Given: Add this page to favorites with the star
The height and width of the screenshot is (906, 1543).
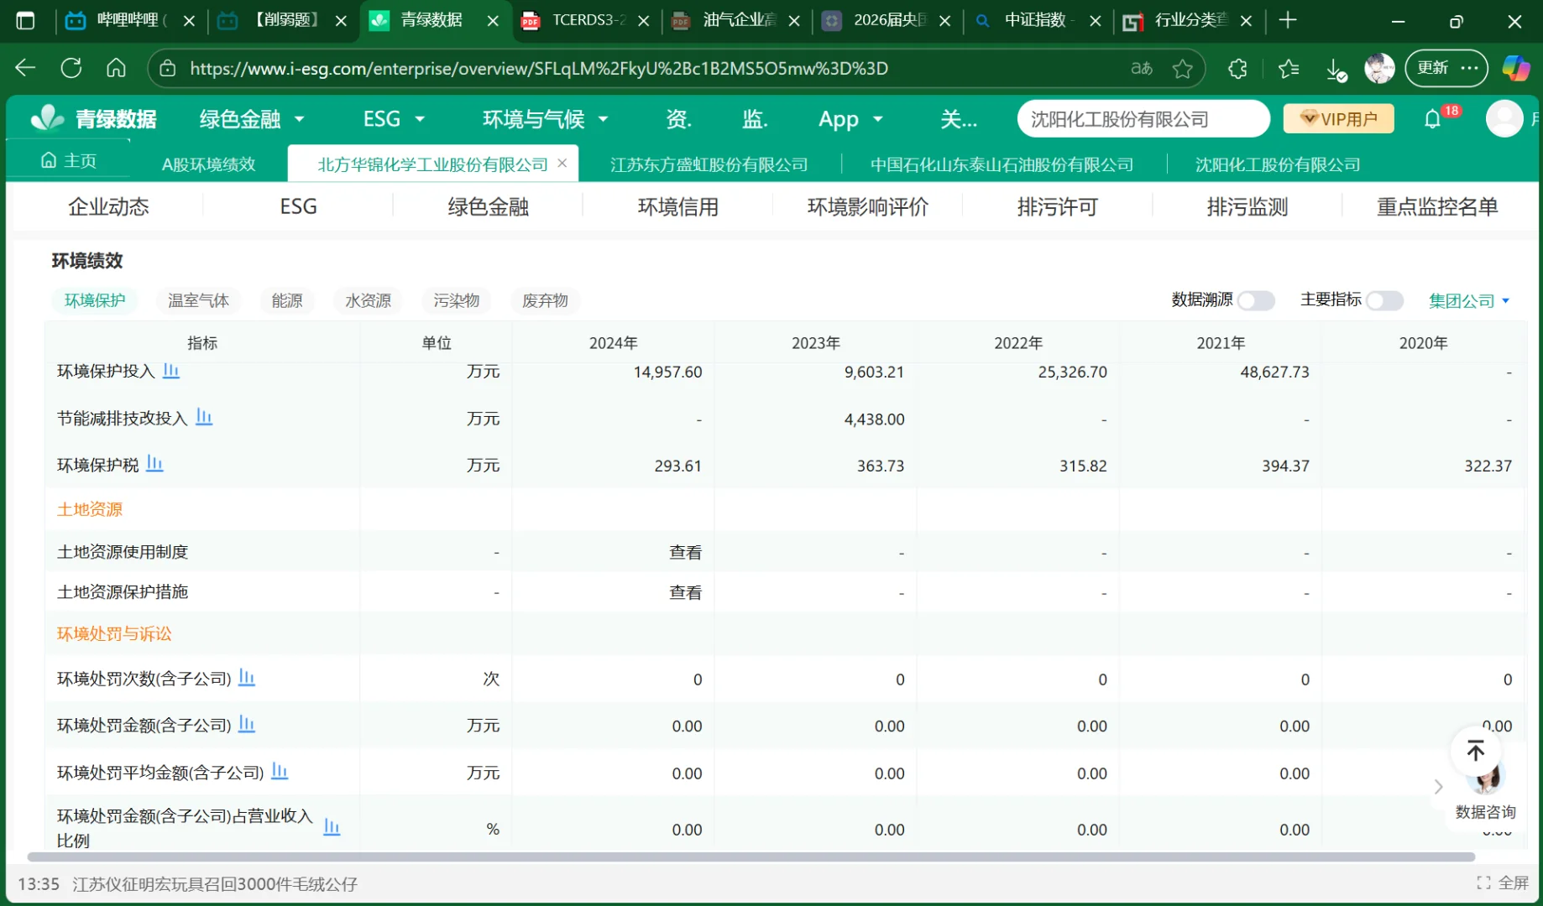Looking at the screenshot, I should click(1183, 68).
